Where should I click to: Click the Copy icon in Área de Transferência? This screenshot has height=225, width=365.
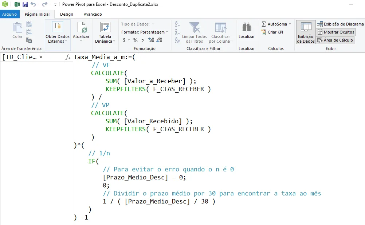tap(29, 40)
